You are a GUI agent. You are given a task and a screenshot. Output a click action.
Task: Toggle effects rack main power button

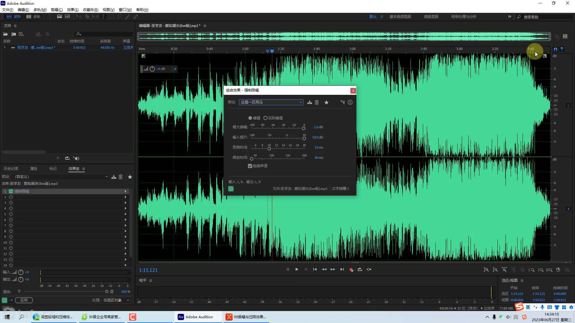[x=4, y=300]
